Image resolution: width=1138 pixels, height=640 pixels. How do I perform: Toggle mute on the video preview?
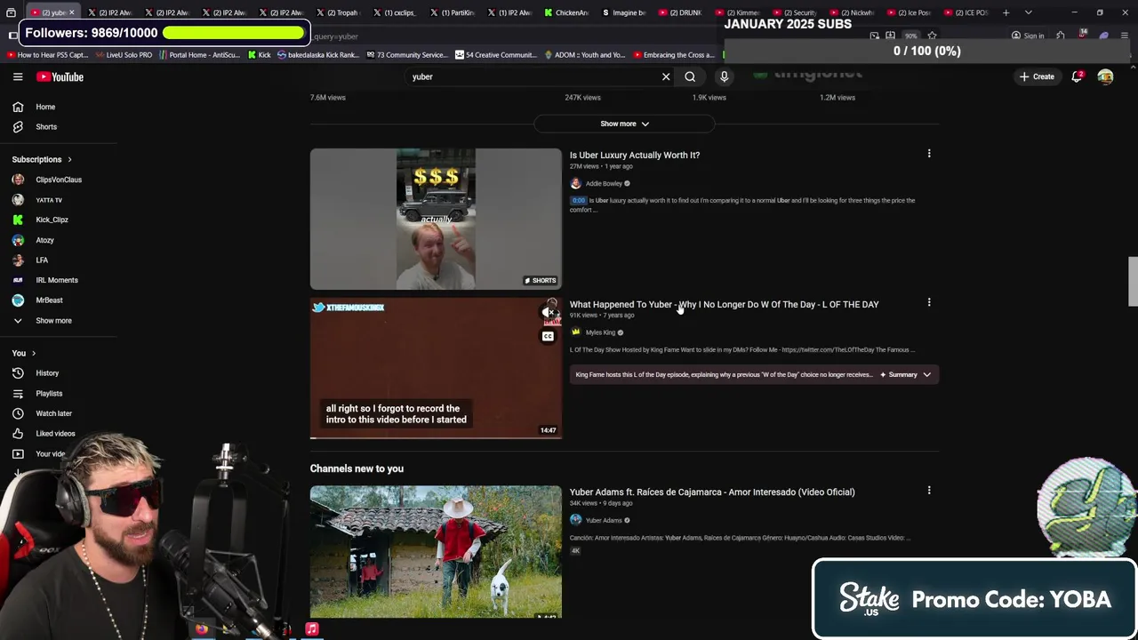pyautogui.click(x=549, y=313)
